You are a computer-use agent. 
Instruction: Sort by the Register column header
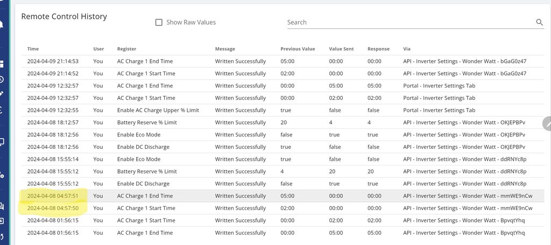[x=126, y=49]
